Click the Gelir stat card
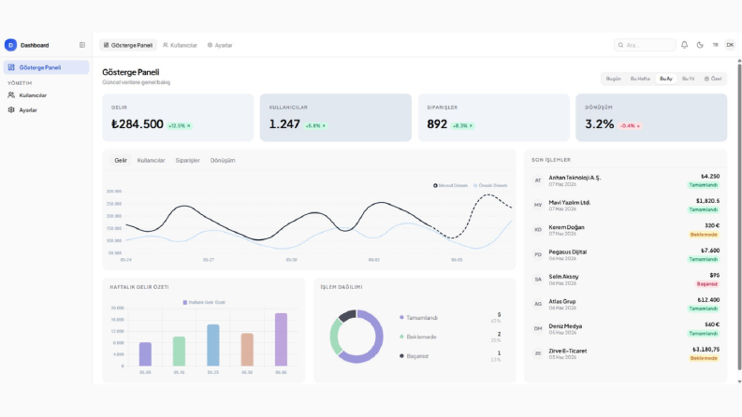Image resolution: width=742 pixels, height=417 pixels. coord(178,117)
